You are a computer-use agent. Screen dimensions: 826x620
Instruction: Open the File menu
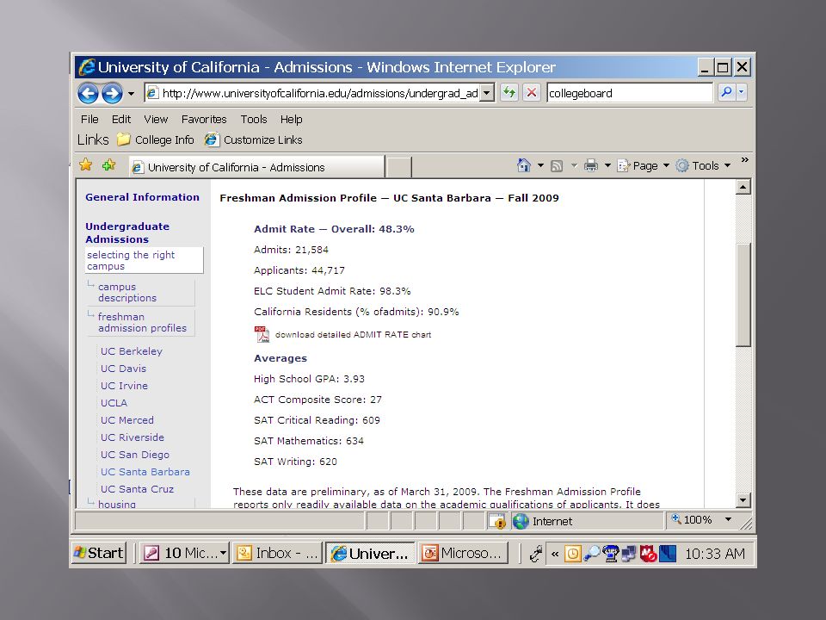[89, 119]
